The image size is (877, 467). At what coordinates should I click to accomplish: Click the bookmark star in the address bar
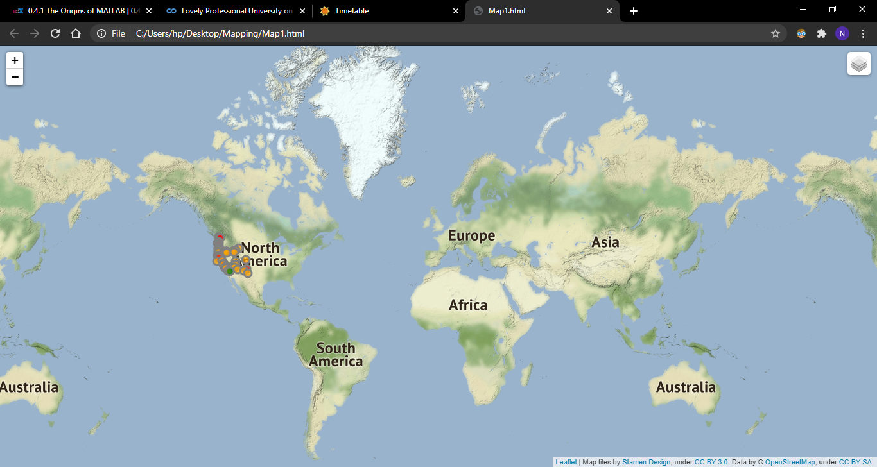point(776,33)
